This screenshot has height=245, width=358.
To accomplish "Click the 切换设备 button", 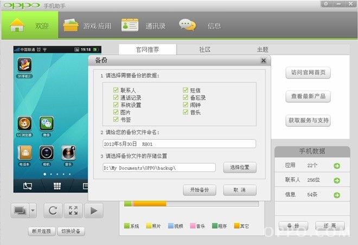I will click(71, 231).
